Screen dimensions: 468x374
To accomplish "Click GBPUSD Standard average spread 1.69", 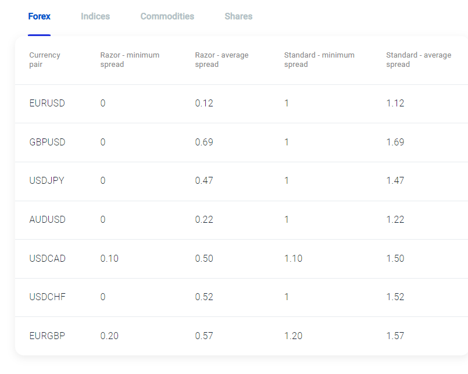I will click(395, 143).
